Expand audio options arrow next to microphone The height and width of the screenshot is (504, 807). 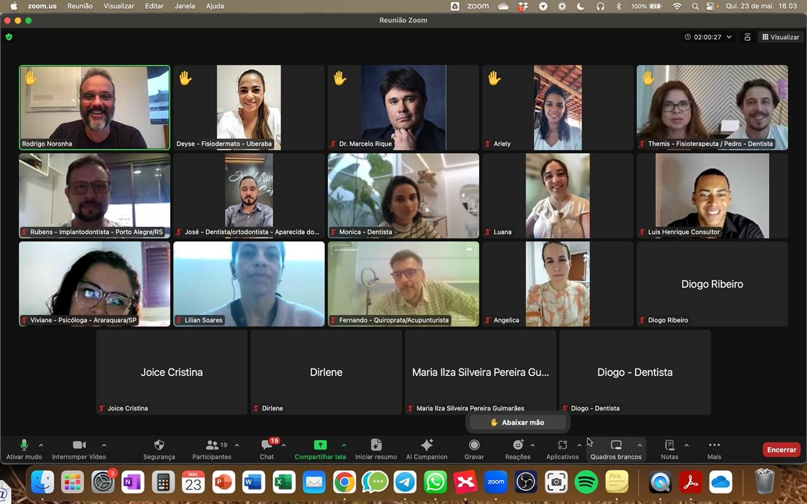click(x=41, y=445)
